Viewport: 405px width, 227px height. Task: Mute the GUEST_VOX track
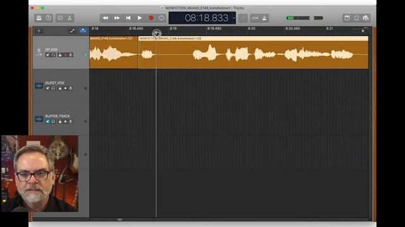point(48,88)
